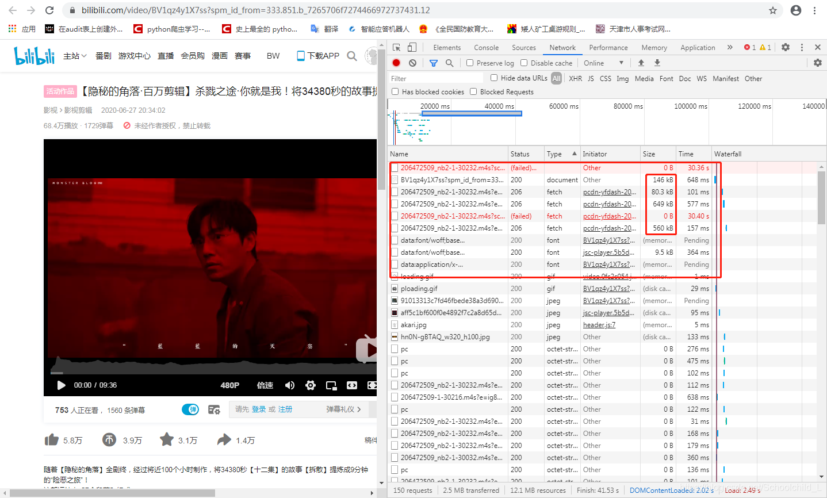This screenshot has height=498, width=827.
Task: Bookmark this page with the star icon
Action: coord(773,10)
